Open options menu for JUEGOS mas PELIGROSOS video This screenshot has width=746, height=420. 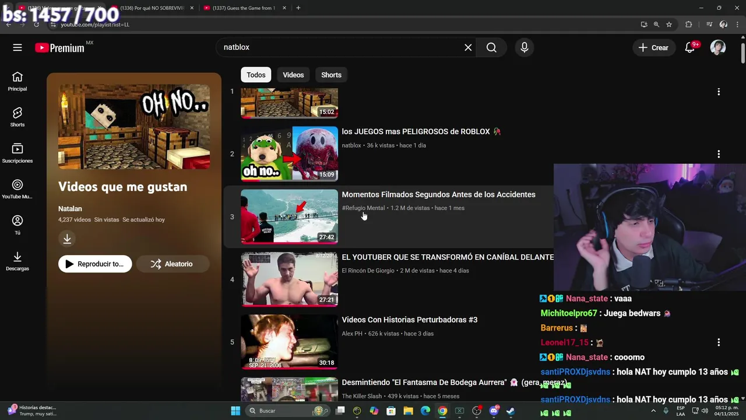(x=719, y=154)
